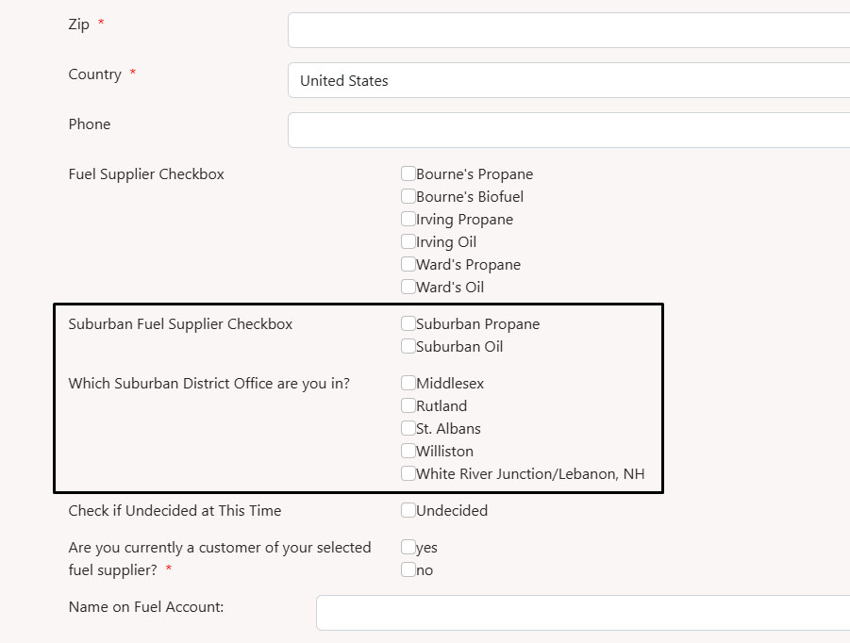Click the Name on Fuel Account field
Image resolution: width=850 pixels, height=643 pixels.
point(583,613)
